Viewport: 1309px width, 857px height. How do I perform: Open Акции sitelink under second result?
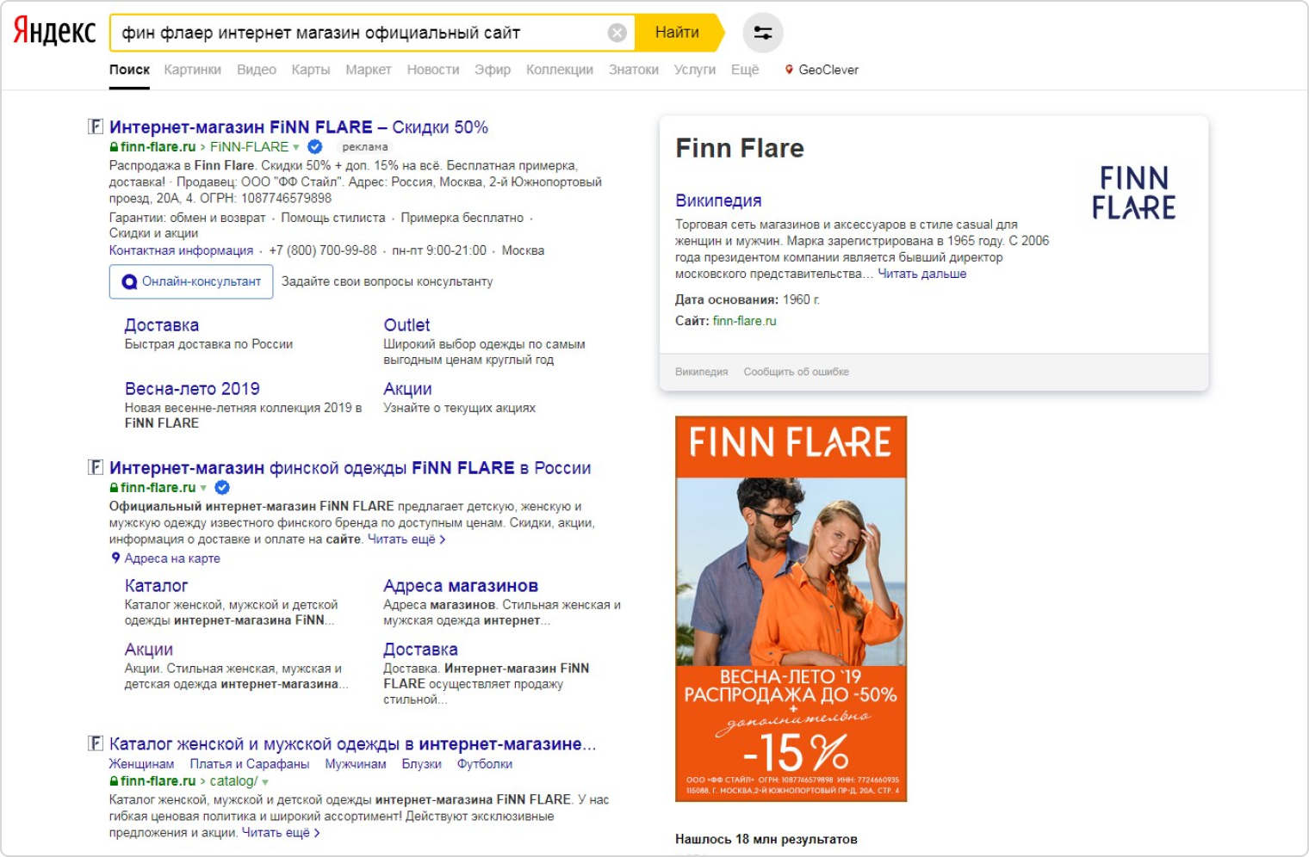click(149, 650)
